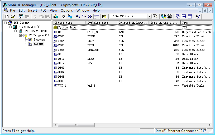Collapse the SIMATIC 300(1) tree node
The width and height of the screenshot is (215, 135).
point(11,27)
